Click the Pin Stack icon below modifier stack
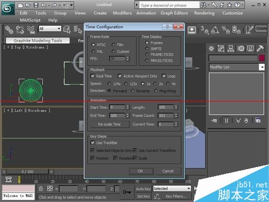The height and width of the screenshot is (202, 269). pos(214,121)
